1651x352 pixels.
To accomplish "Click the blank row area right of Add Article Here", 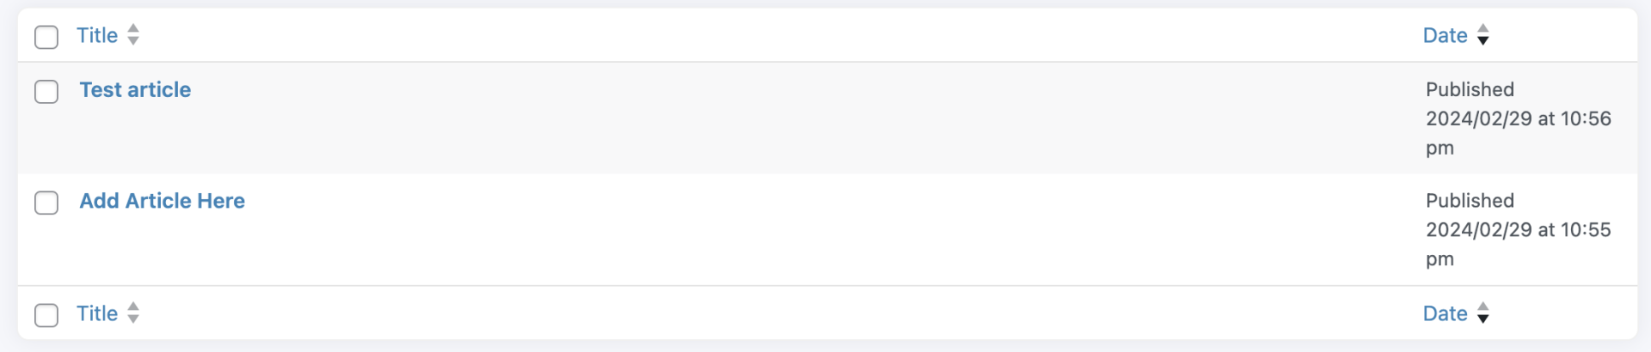I will (x=774, y=230).
